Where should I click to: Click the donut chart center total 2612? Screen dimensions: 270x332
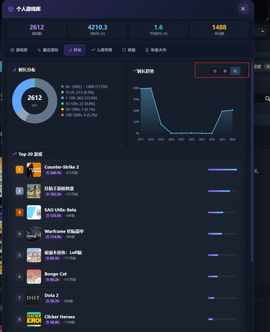tap(35, 98)
